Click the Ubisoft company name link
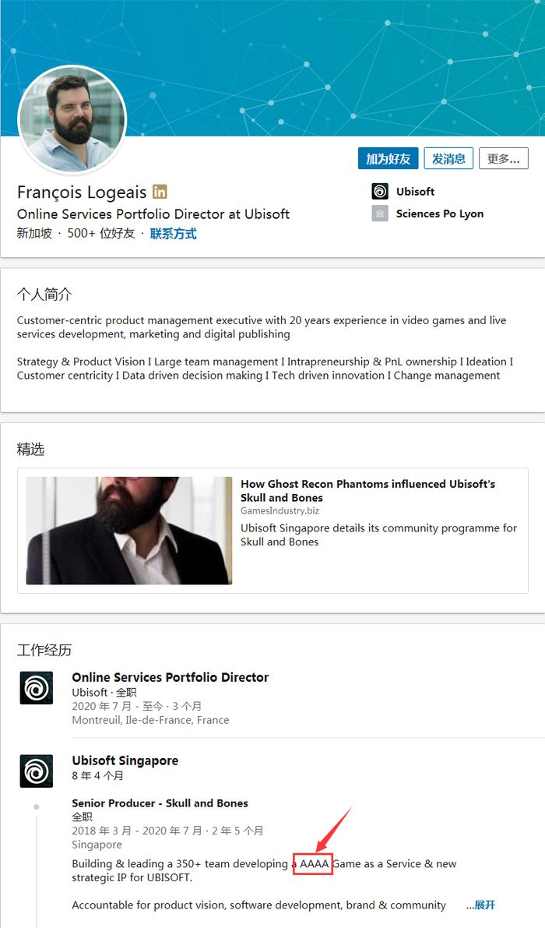This screenshot has height=928, width=545. coord(415,192)
